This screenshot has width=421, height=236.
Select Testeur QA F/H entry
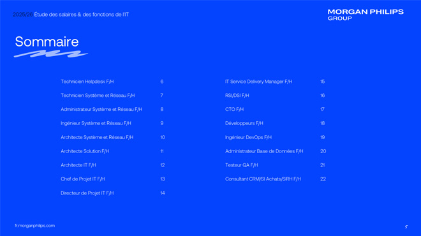click(241, 165)
